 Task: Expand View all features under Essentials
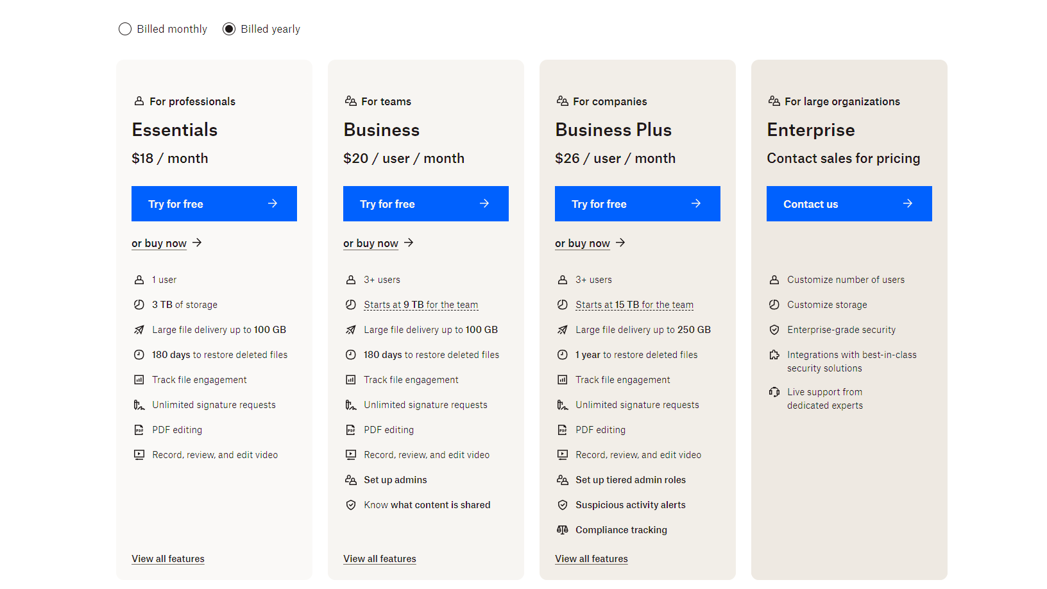click(x=167, y=559)
